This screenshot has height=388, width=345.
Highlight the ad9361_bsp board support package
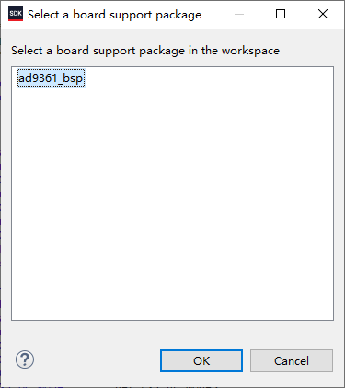pos(51,78)
